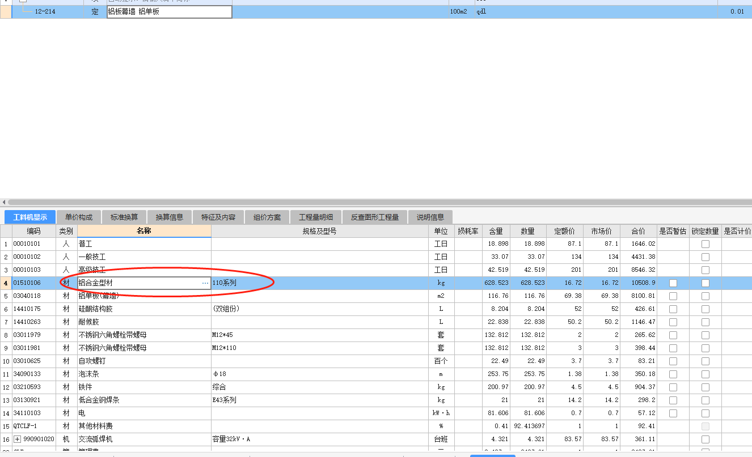Viewport: 752px width, 457px height.
Task: Click the 铝单板(幕墙) name cell
Action: [x=144, y=296]
